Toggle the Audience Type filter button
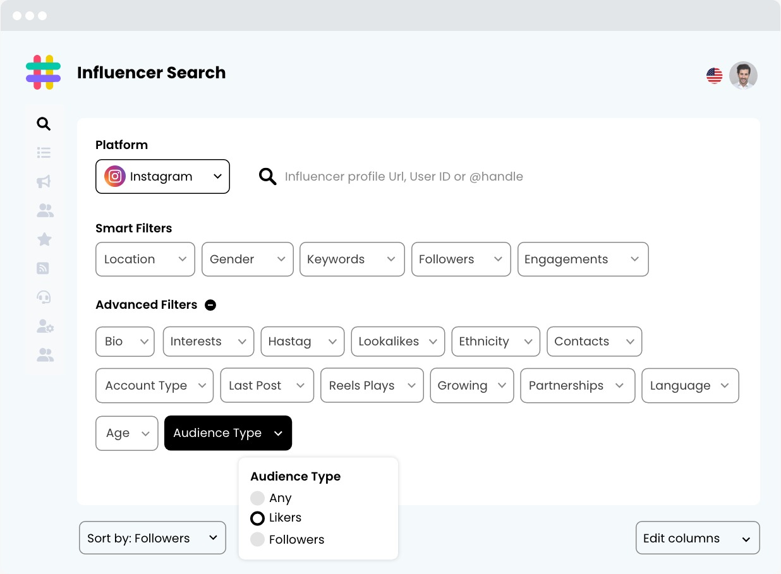This screenshot has width=781, height=574. [228, 433]
